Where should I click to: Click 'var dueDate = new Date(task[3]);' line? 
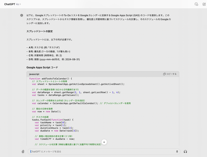(57, 131)
